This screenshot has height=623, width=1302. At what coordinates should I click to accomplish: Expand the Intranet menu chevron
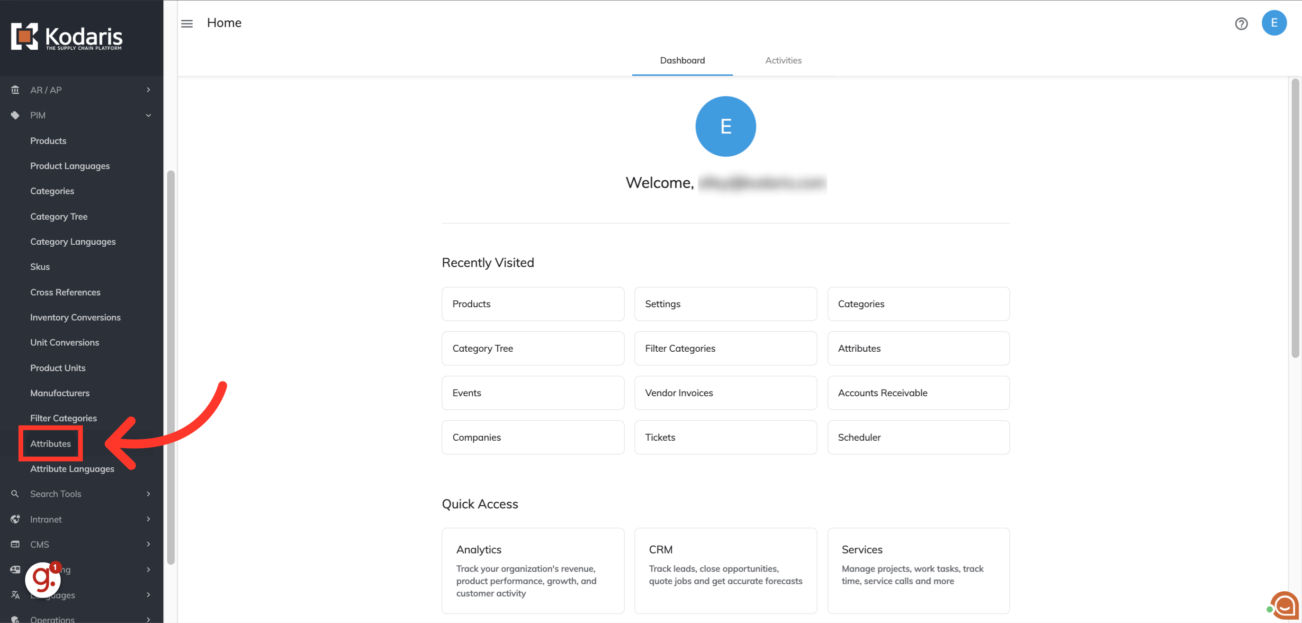[x=148, y=519]
